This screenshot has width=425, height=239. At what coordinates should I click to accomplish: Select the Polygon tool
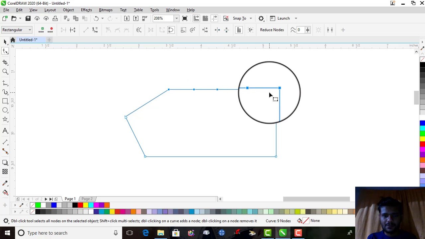5,119
